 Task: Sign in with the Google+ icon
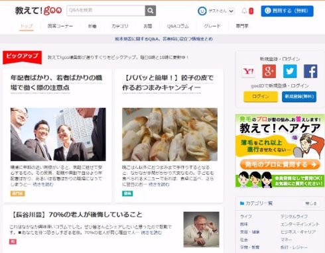(x=269, y=71)
